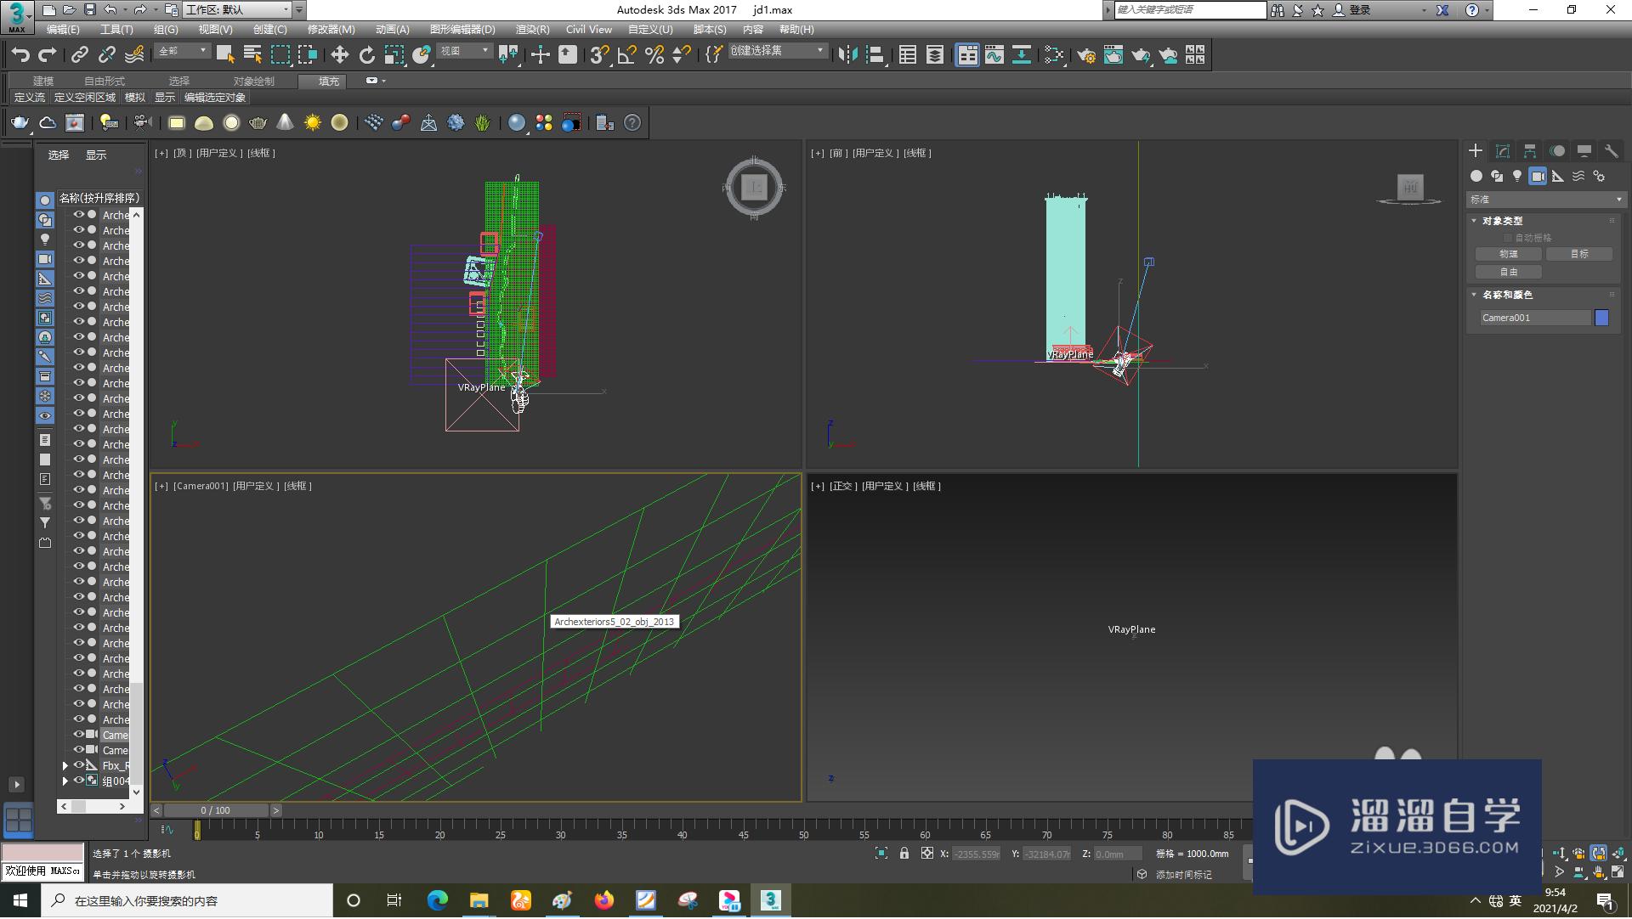Click the search keyword input field
This screenshot has height=919, width=1632.
(1190, 9)
